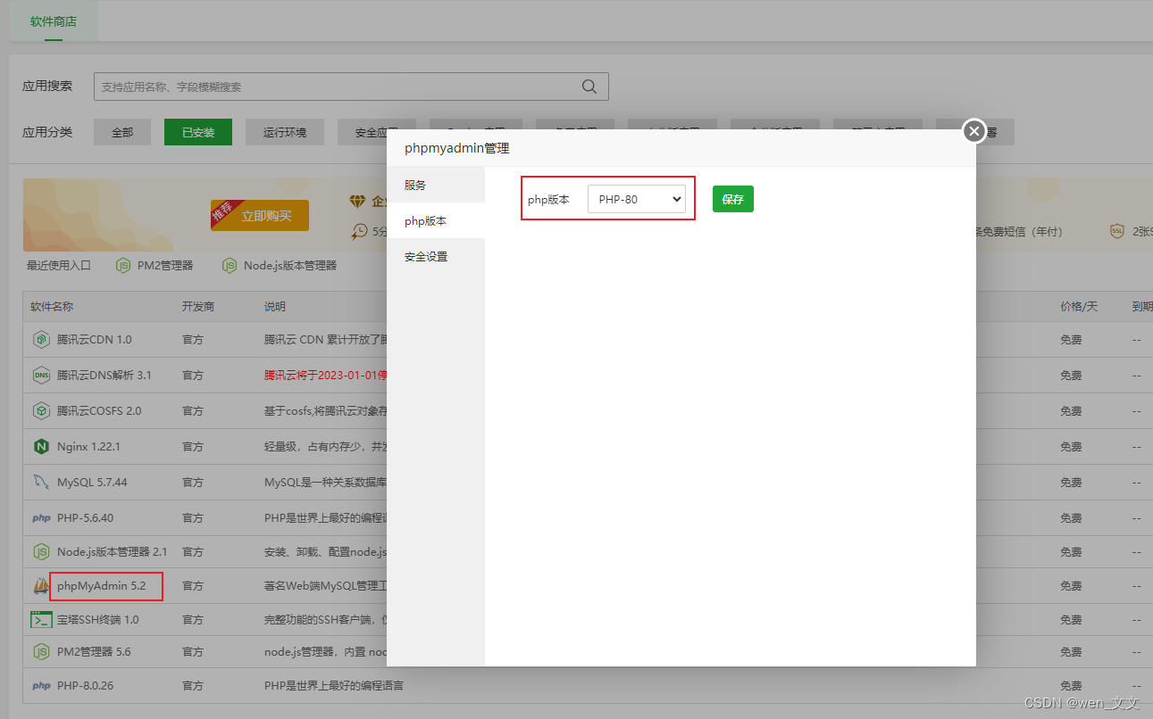1153x719 pixels.
Task: Click the 最近使用入口 label
Action: tap(59, 265)
